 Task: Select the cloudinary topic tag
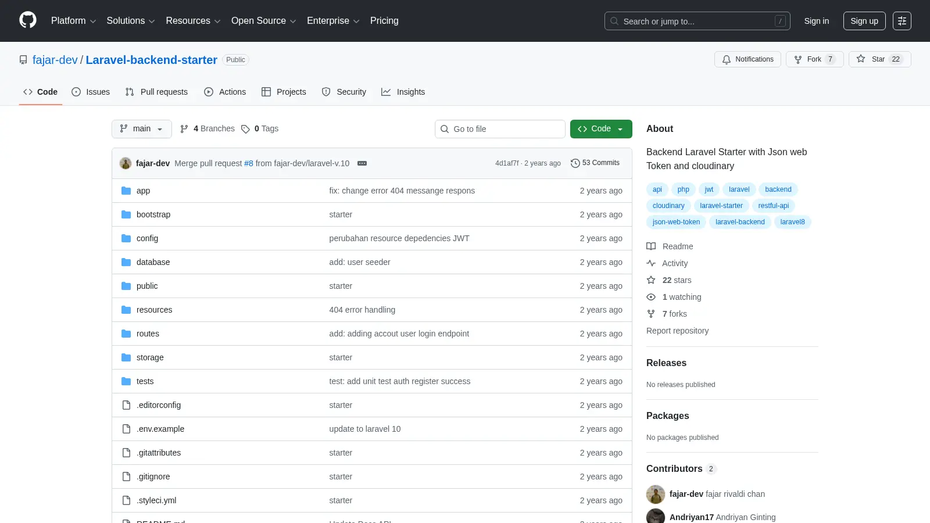(x=668, y=206)
